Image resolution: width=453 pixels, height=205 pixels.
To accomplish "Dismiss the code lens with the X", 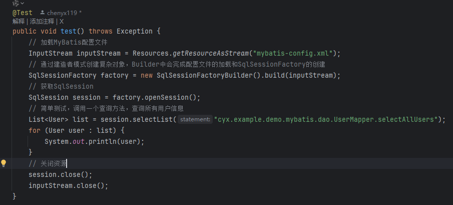I will [62, 22].
